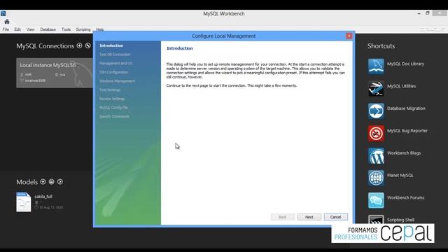Click the 'Continue to the next page' paragraph
This screenshot has height=252, width=448.
click(232, 85)
